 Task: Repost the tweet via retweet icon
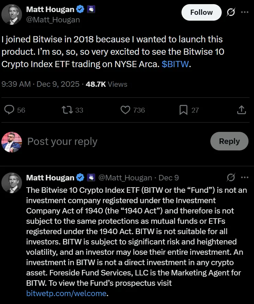click(x=66, y=110)
